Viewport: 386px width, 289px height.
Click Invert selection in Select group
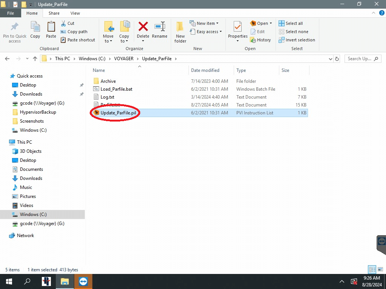[x=297, y=40]
